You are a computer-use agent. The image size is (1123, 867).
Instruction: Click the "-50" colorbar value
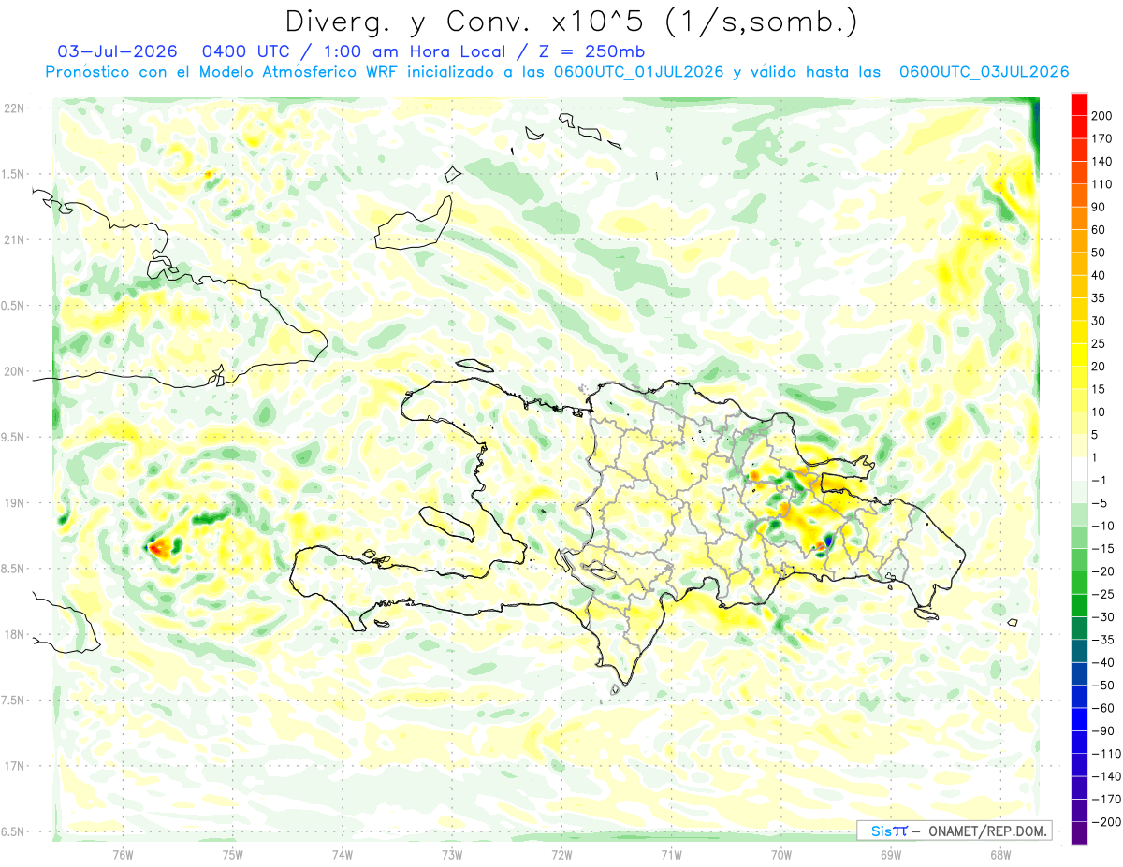1105,686
